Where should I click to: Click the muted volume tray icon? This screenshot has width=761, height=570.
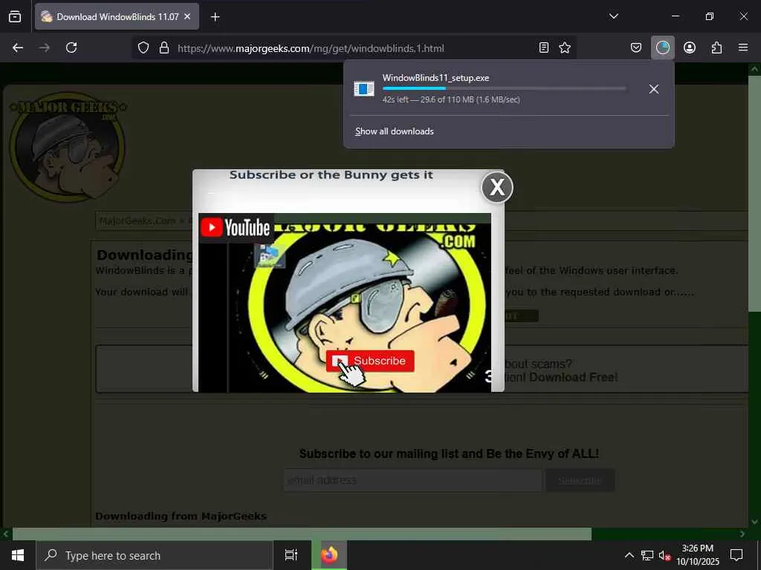click(664, 555)
